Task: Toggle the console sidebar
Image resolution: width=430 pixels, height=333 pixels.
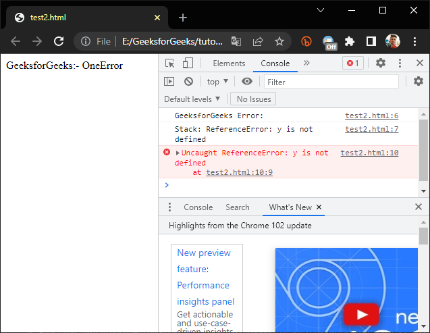Action: pos(169,82)
